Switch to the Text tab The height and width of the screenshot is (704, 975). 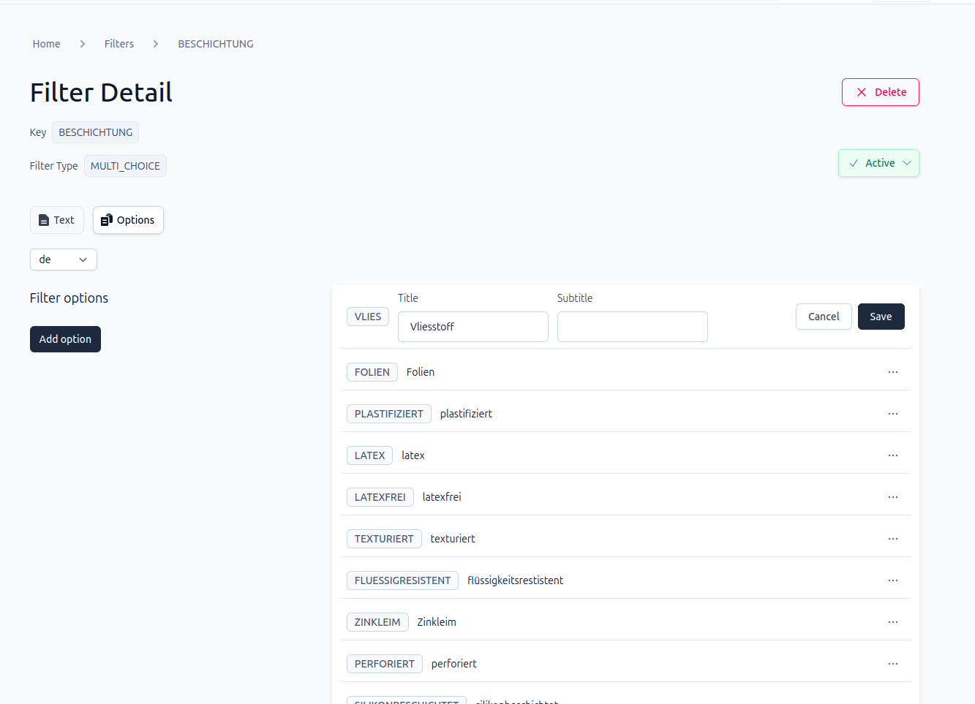point(57,220)
